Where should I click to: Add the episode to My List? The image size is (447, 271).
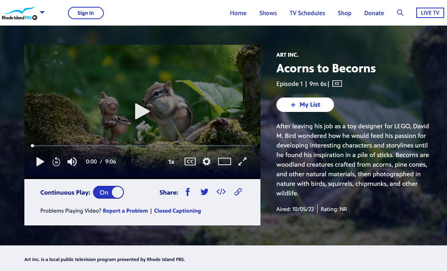coord(305,105)
